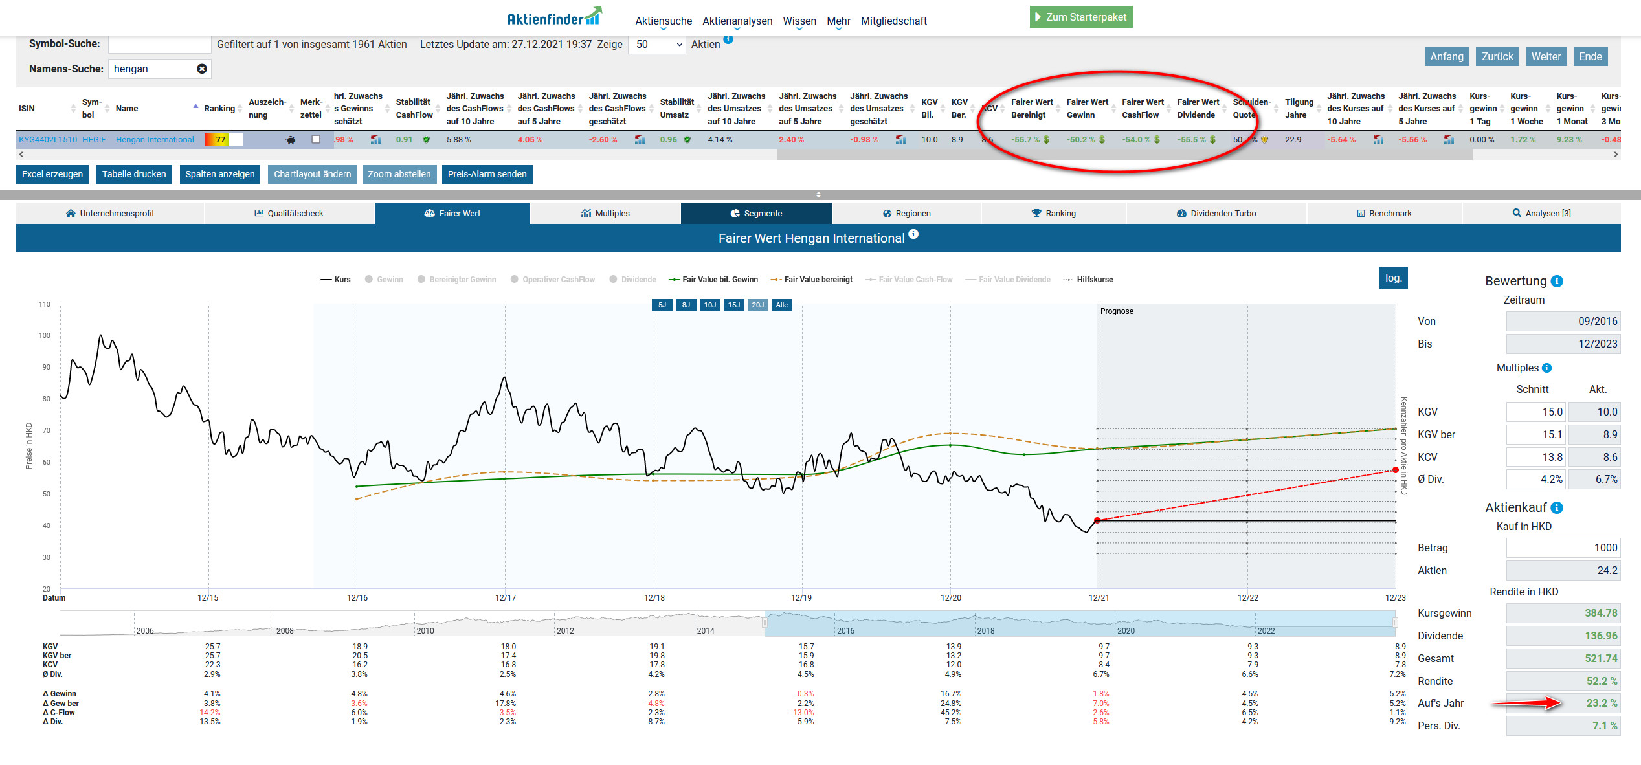The width and height of the screenshot is (1641, 765).
Task: Click info icon beside Fairer Wert Hengan title
Action: pos(913,234)
